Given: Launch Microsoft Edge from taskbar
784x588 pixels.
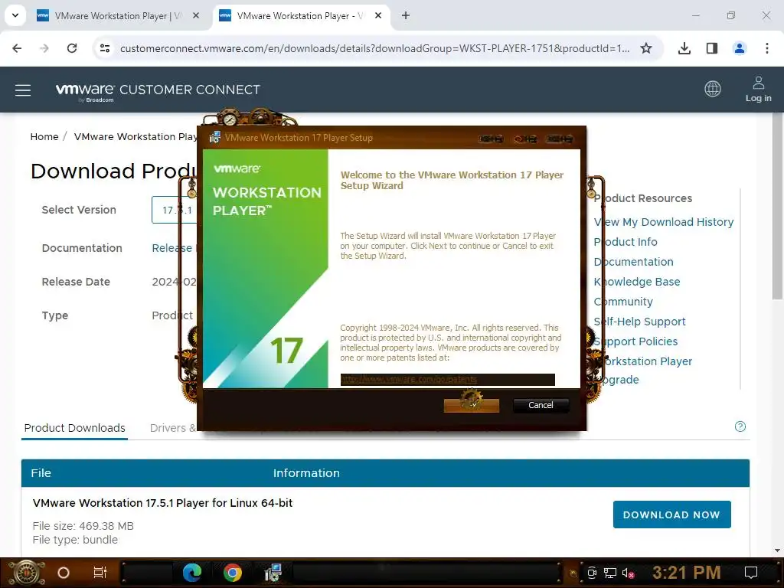Looking at the screenshot, I should pos(192,573).
